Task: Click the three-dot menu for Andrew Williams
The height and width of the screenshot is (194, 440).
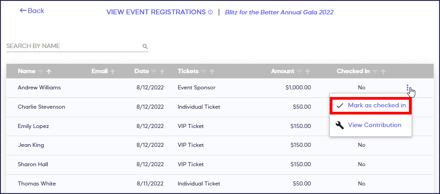Action: (x=408, y=88)
